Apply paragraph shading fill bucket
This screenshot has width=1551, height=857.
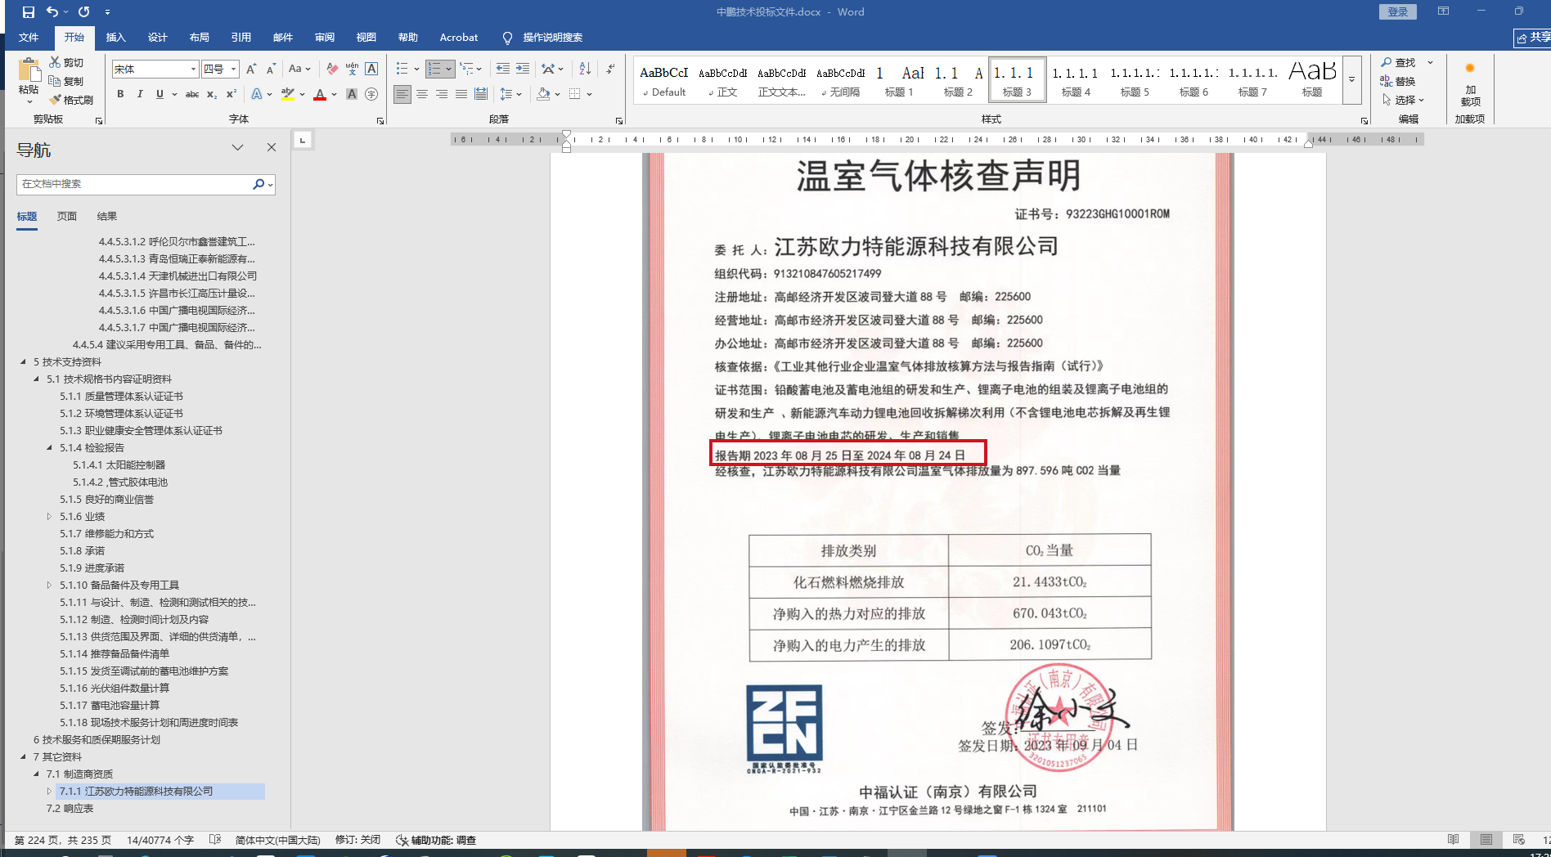[543, 94]
